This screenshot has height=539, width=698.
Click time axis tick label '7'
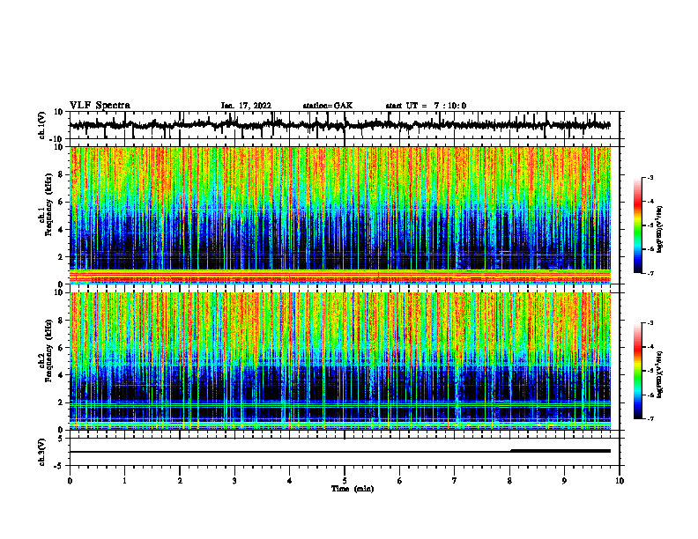(x=455, y=481)
